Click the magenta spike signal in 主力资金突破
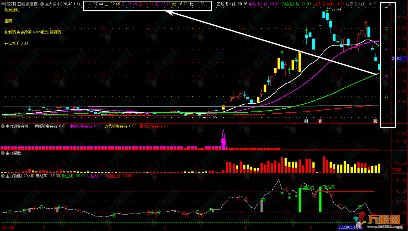This screenshot has height=231, width=408. pos(223,140)
